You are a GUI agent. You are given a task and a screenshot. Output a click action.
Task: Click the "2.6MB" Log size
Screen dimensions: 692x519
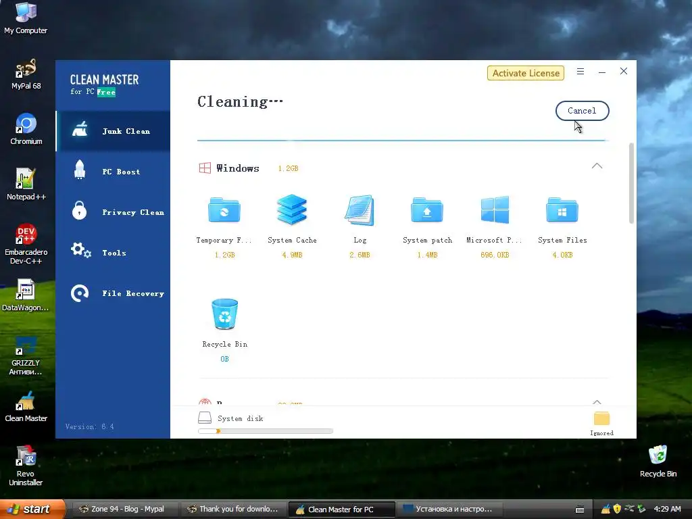360,255
